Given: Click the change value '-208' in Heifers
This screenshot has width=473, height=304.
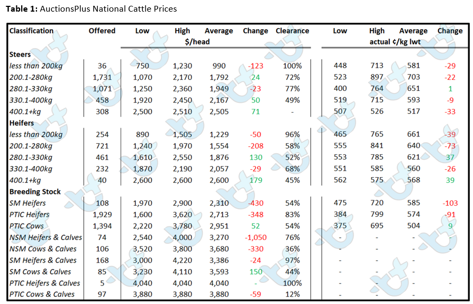Looking at the screenshot, I should (256, 146).
